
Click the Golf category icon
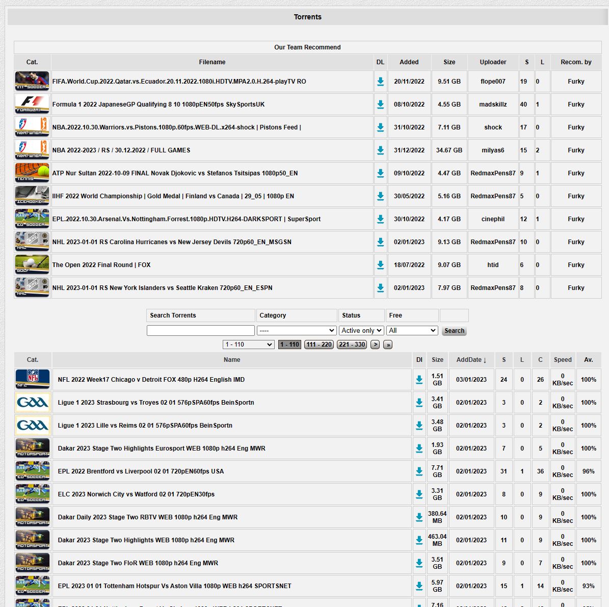click(x=32, y=265)
